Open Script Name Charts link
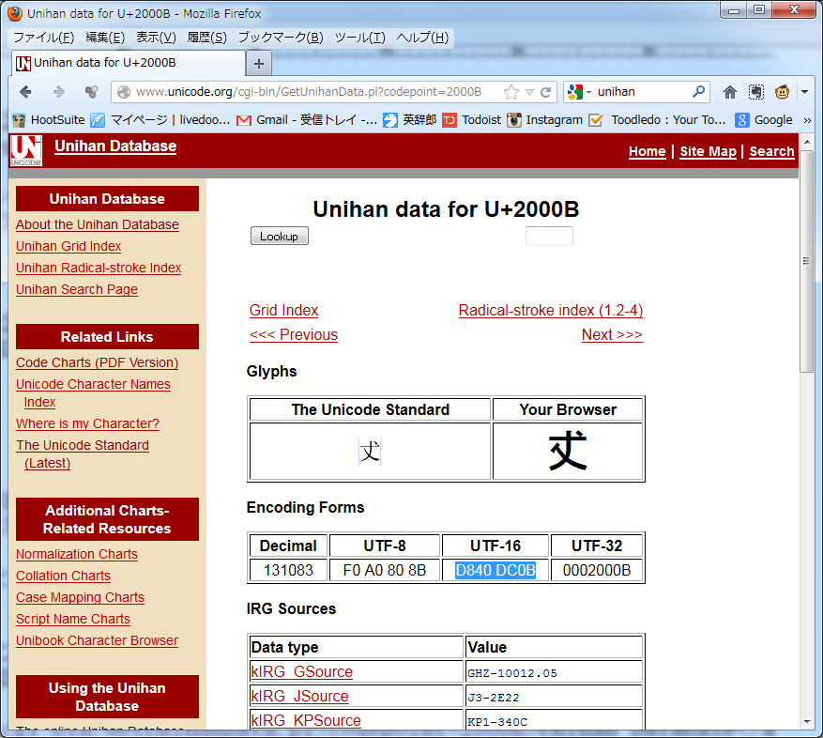This screenshot has width=823, height=738. tap(73, 620)
